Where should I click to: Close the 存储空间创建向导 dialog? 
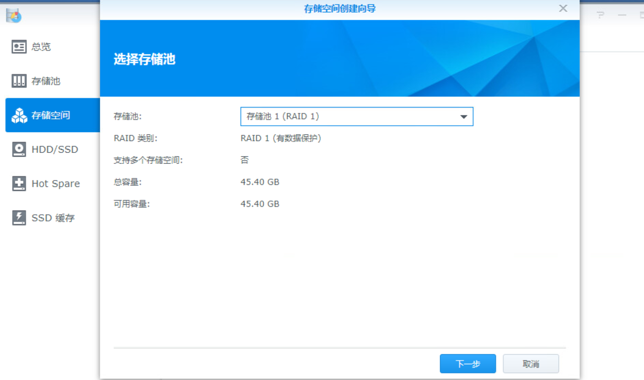tap(563, 8)
